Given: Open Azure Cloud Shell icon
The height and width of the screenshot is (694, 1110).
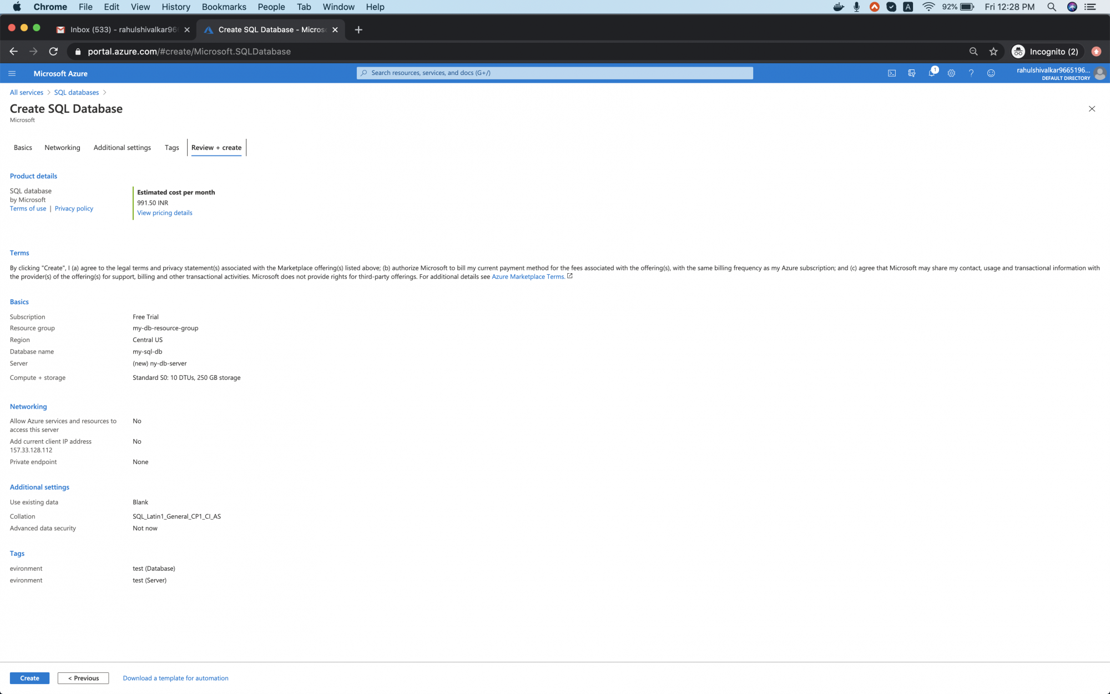Looking at the screenshot, I should point(892,73).
